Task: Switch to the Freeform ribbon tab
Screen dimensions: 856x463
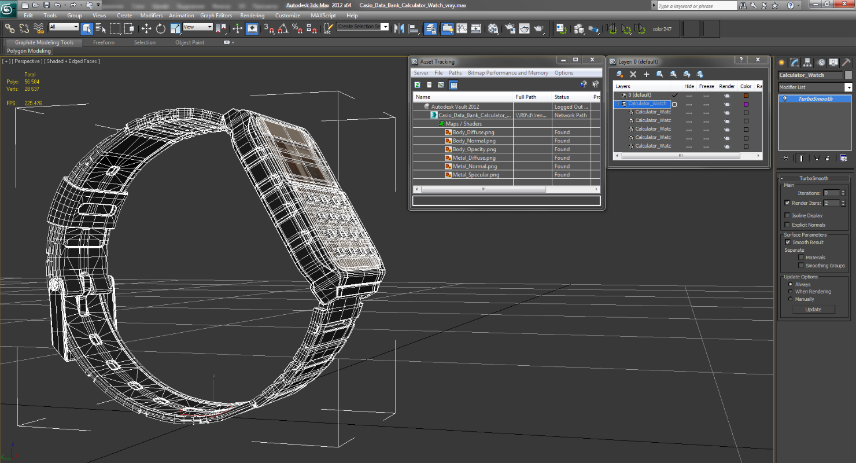Action: tap(104, 42)
